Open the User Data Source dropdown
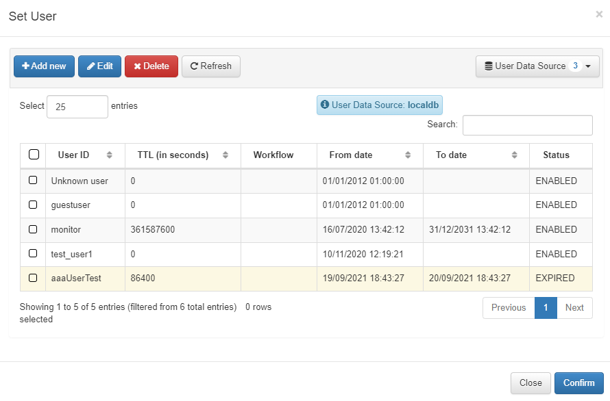610x401 pixels. coord(537,66)
